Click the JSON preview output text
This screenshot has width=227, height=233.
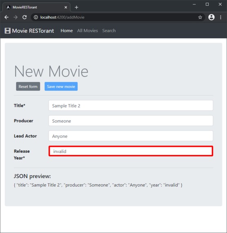(x=98, y=185)
